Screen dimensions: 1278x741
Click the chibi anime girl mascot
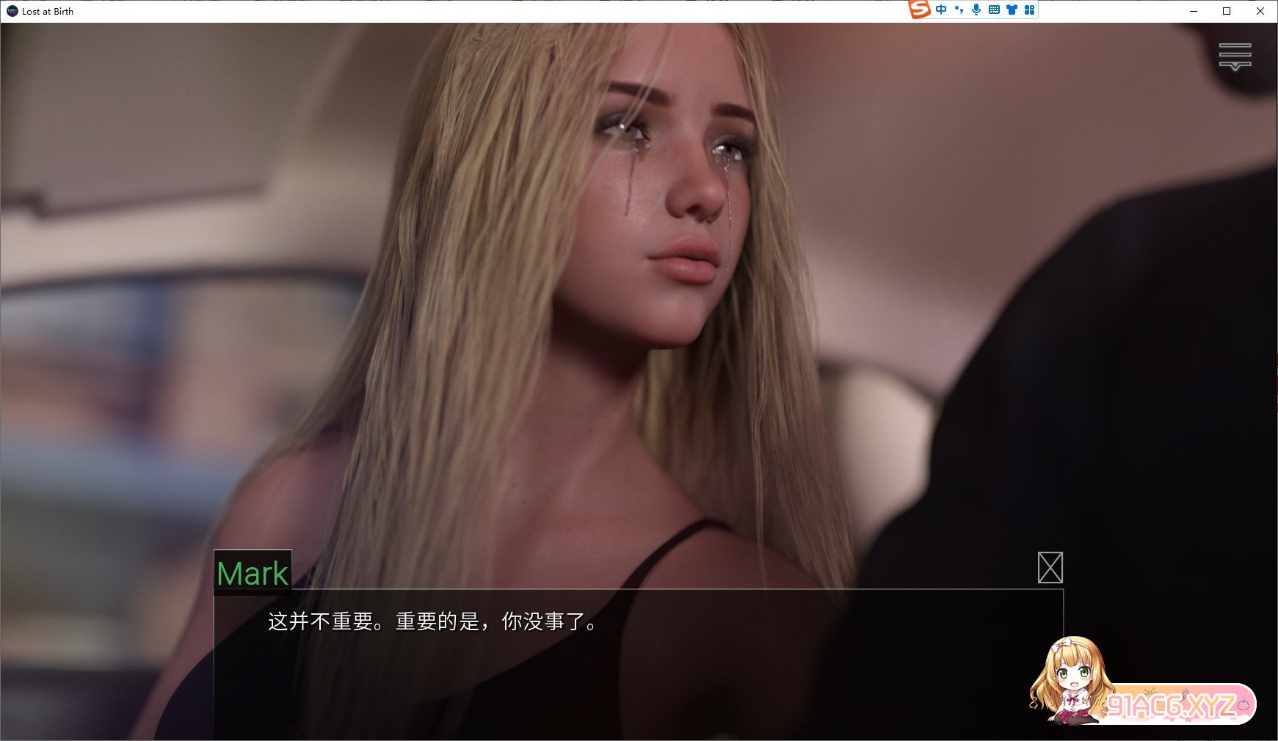1070,679
